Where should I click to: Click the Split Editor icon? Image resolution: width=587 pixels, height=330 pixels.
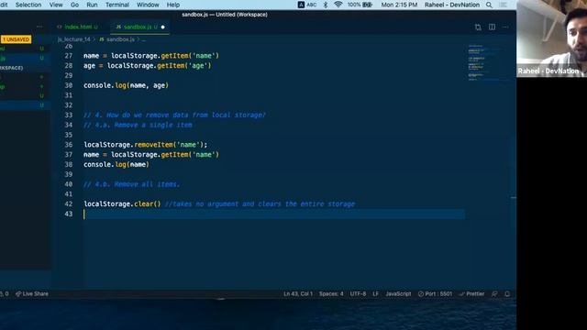[492, 27]
